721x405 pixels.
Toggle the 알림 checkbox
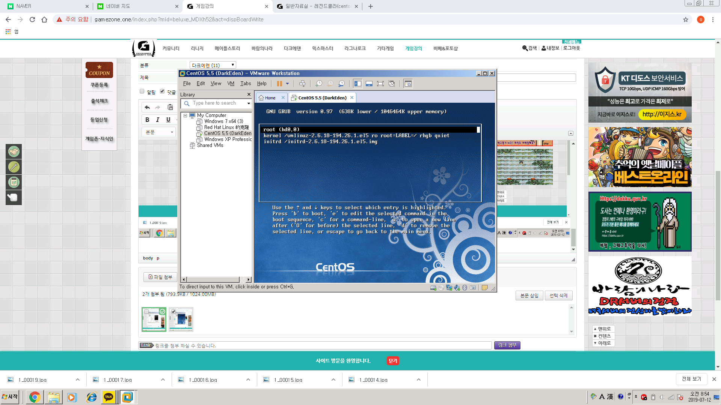(x=142, y=91)
